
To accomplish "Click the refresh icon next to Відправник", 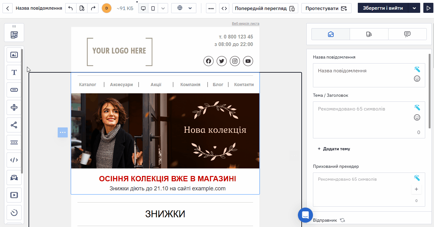I will (342, 220).
